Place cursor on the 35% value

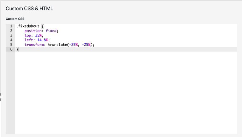pos(39,35)
